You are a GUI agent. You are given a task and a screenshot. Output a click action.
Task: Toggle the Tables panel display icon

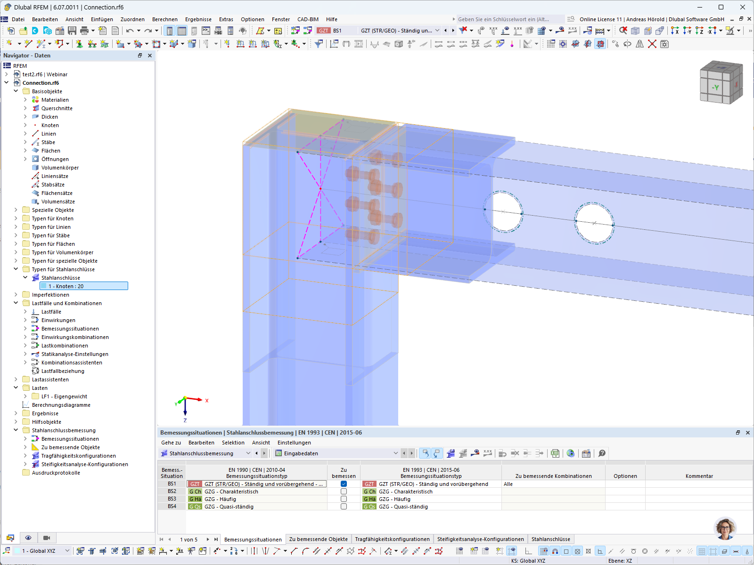(x=182, y=31)
